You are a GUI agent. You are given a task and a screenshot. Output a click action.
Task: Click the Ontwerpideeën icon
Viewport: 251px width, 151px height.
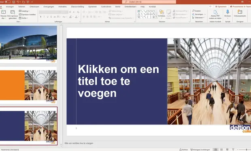tap(240, 12)
